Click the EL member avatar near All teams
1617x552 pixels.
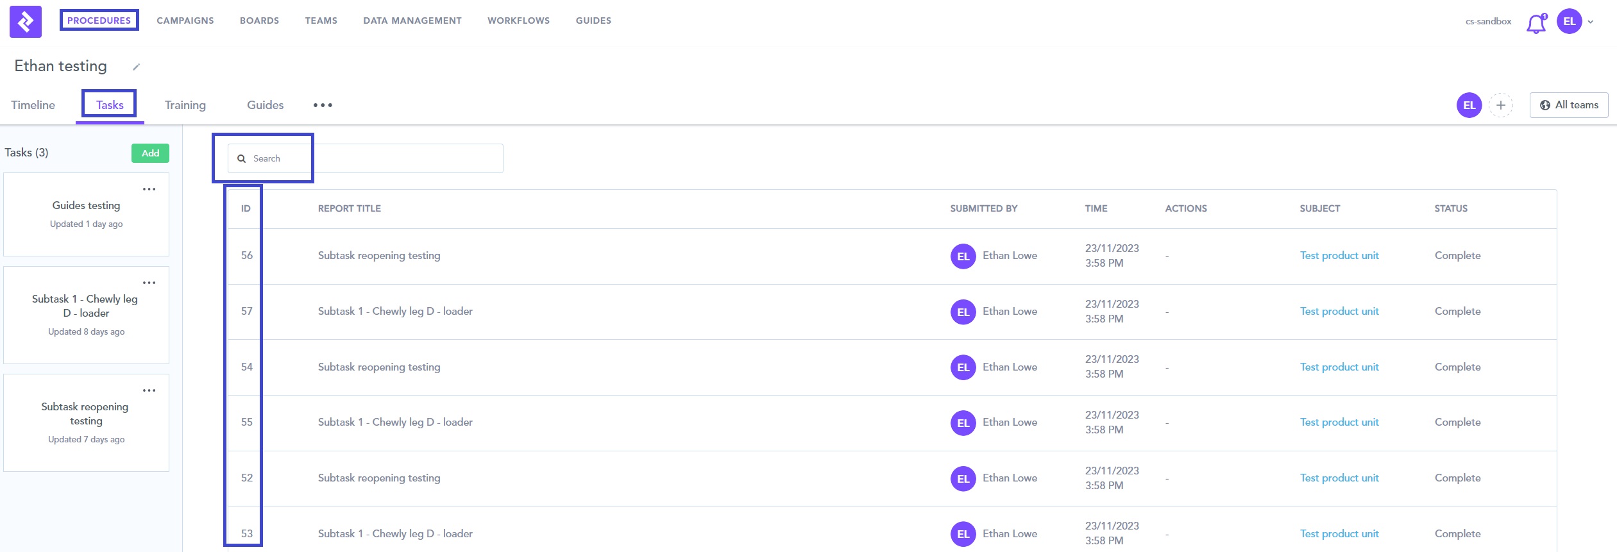(x=1468, y=105)
